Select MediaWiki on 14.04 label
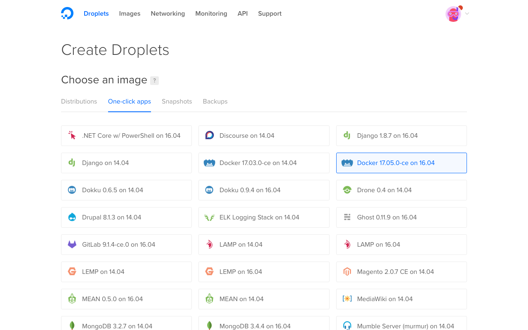 pos(385,299)
